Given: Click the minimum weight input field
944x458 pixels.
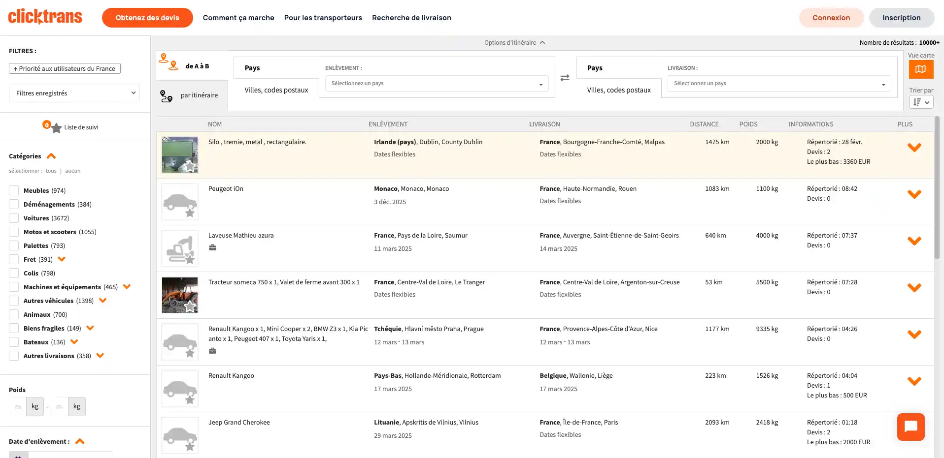Looking at the screenshot, I should tap(17, 407).
